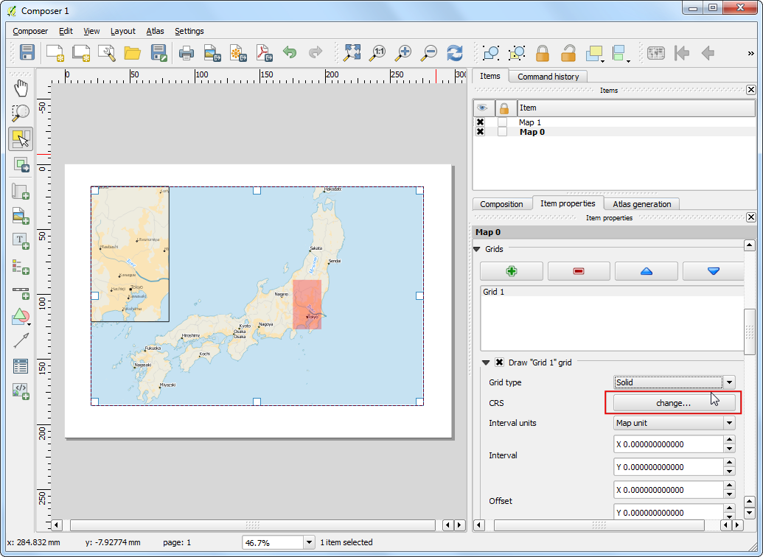763x557 pixels.
Task: Export composition as image
Action: tap(212, 52)
